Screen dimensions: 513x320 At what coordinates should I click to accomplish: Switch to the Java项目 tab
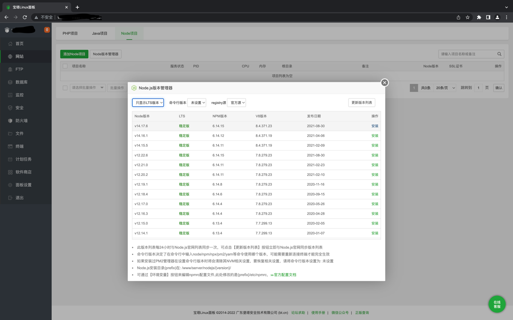click(x=100, y=33)
